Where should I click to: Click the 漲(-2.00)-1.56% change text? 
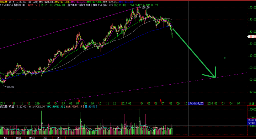pyautogui.click(x=124, y=5)
